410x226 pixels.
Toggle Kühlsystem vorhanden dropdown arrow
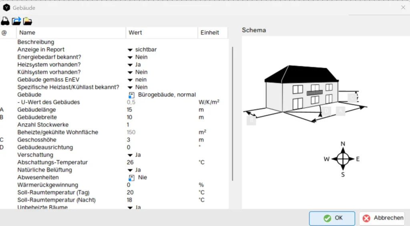130,73
